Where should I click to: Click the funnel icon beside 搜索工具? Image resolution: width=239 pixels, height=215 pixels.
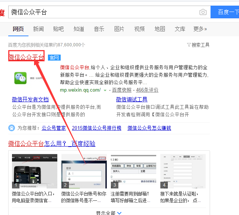coord(189,45)
